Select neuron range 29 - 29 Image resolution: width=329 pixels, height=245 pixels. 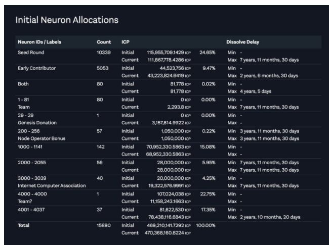(26, 115)
